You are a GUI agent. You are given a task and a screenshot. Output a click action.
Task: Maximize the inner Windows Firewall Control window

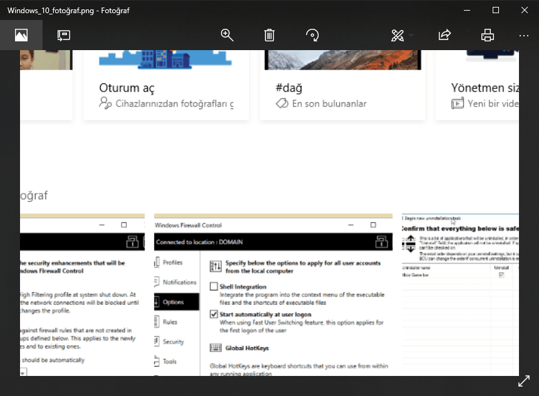tap(373, 225)
